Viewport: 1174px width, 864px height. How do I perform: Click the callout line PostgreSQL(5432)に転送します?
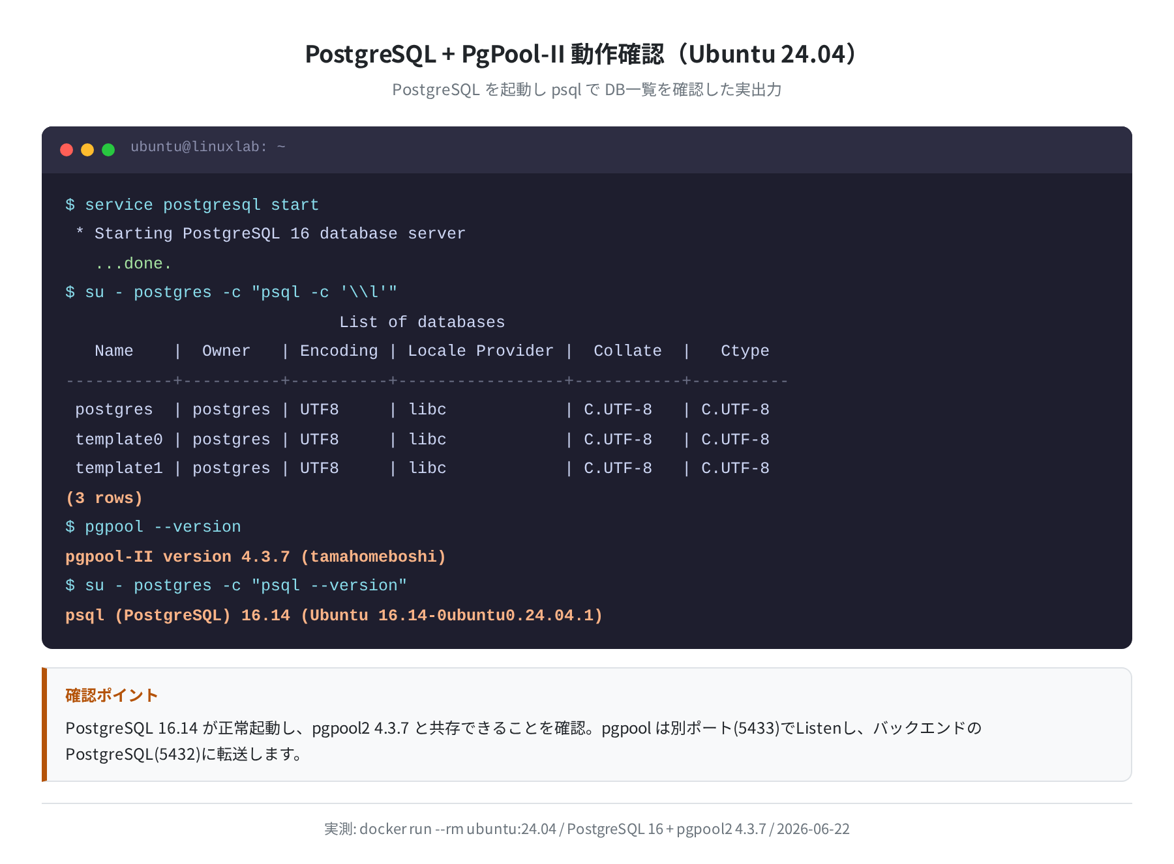click(185, 754)
